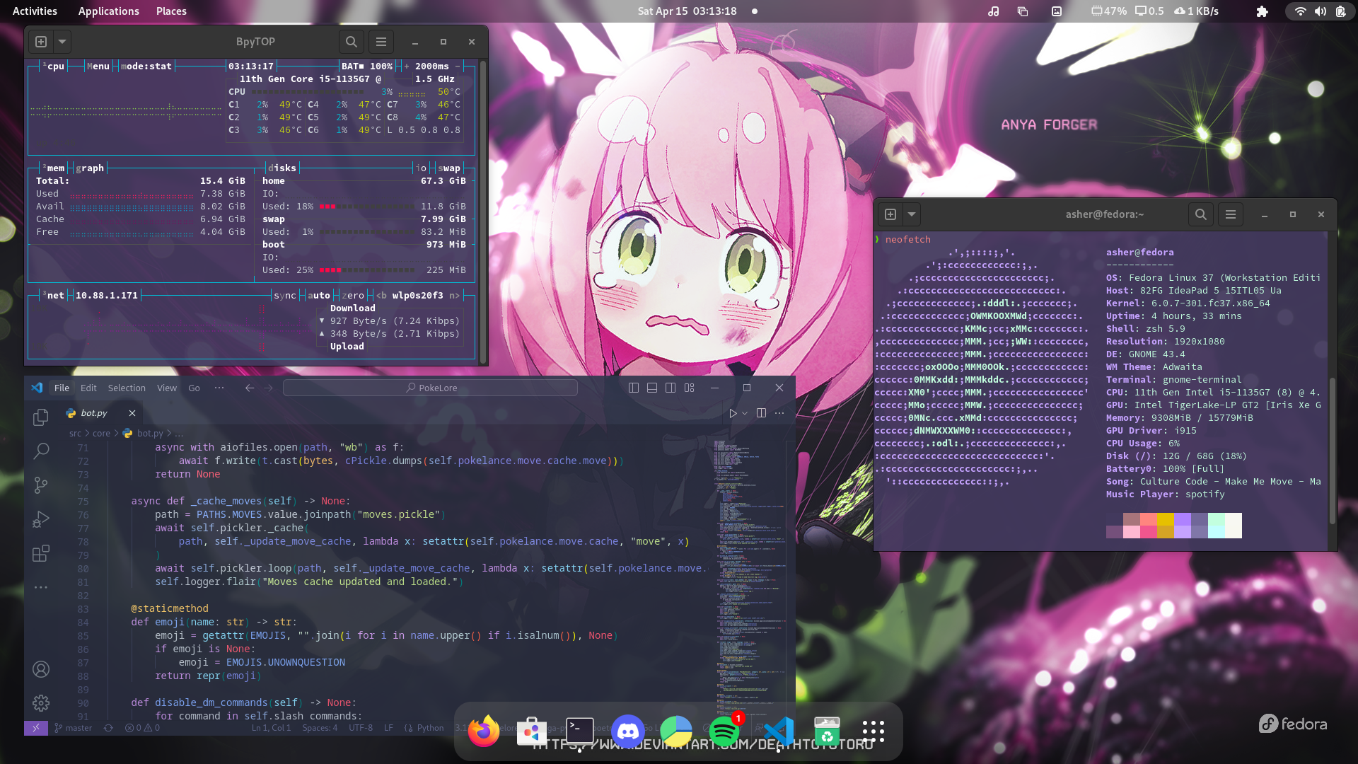Open the BpyTOP new-tab dropdown arrow
The image size is (1358, 764).
[x=62, y=42]
